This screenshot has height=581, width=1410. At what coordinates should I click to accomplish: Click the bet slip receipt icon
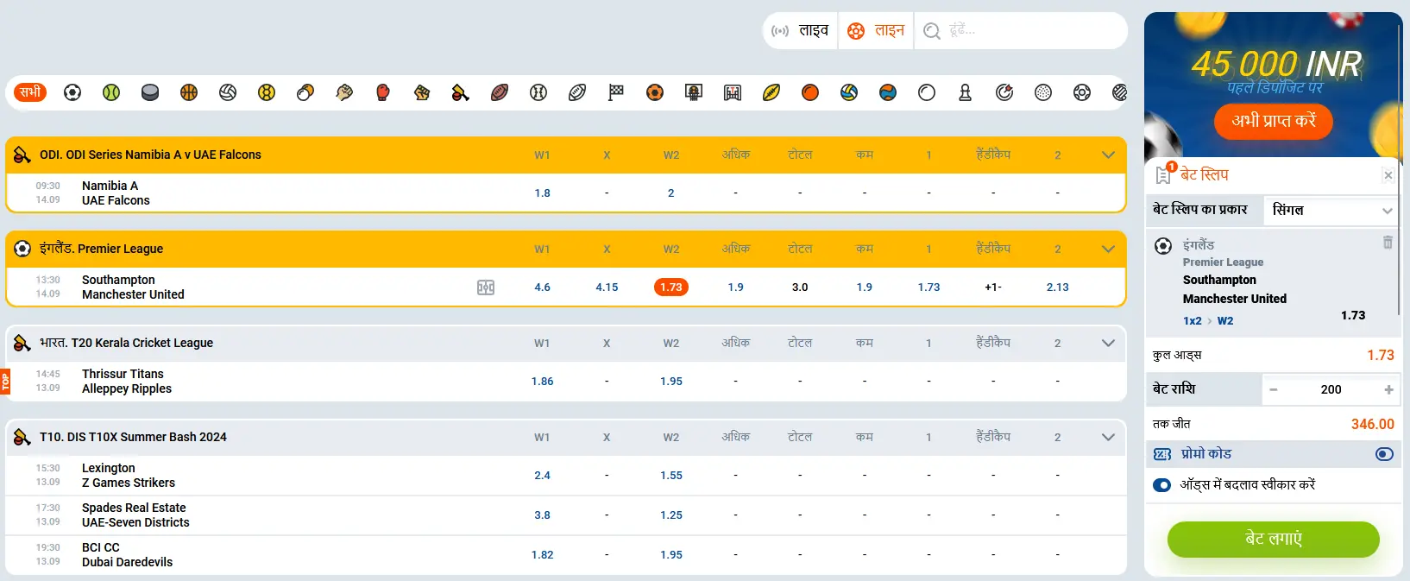(x=1164, y=174)
